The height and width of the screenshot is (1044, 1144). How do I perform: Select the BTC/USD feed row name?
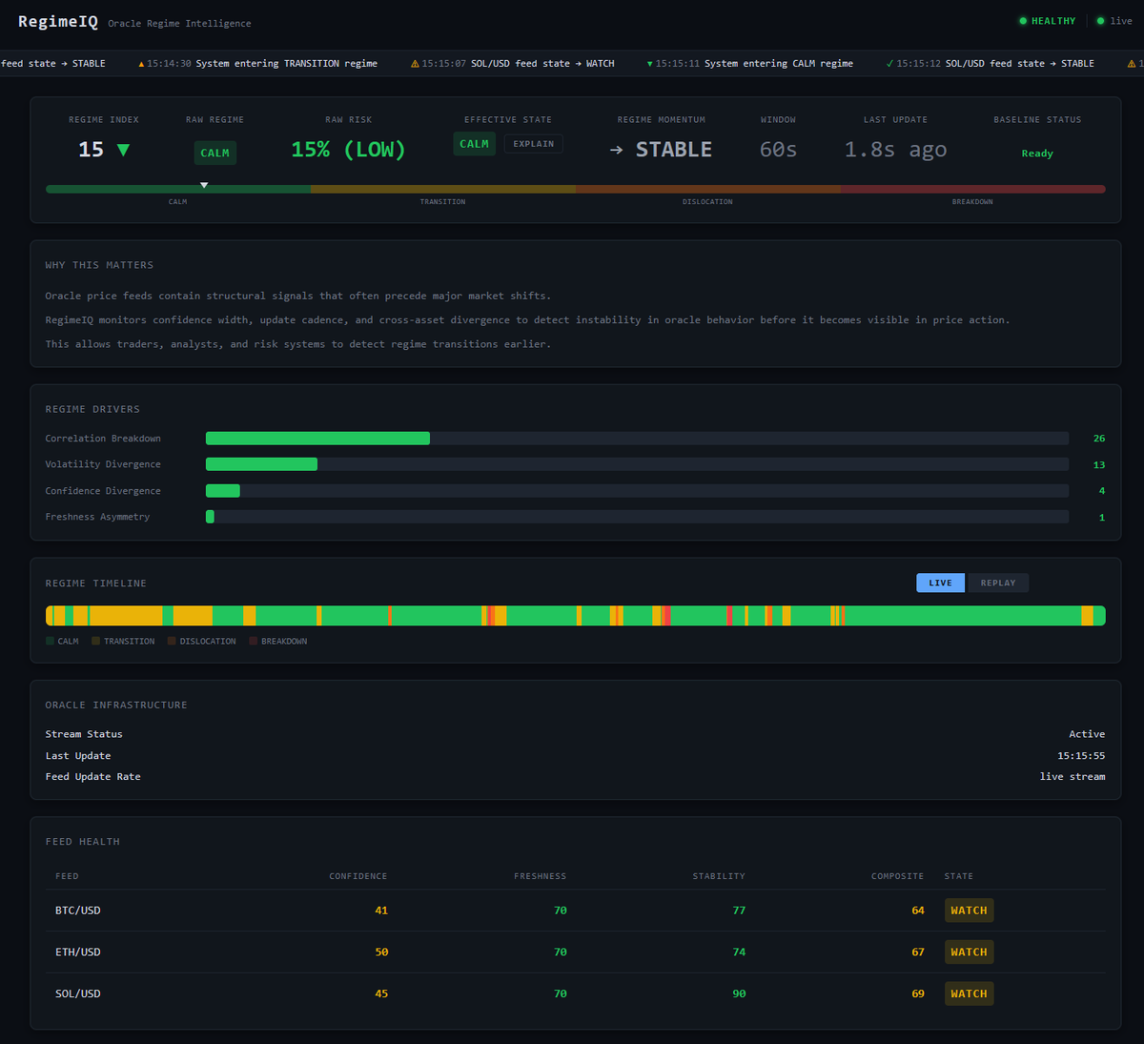(78, 911)
